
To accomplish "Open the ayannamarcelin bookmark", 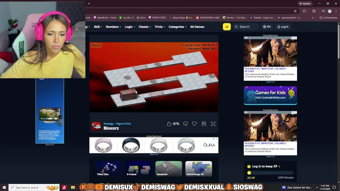I will click(x=289, y=18).
